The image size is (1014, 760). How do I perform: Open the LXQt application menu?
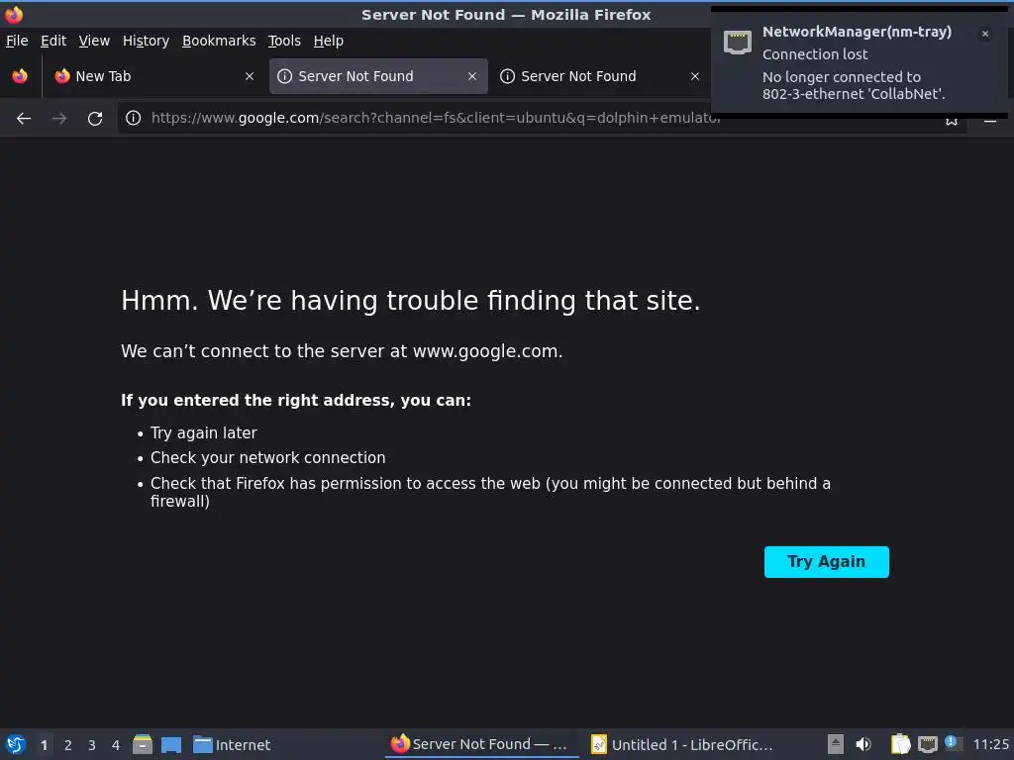pos(16,744)
